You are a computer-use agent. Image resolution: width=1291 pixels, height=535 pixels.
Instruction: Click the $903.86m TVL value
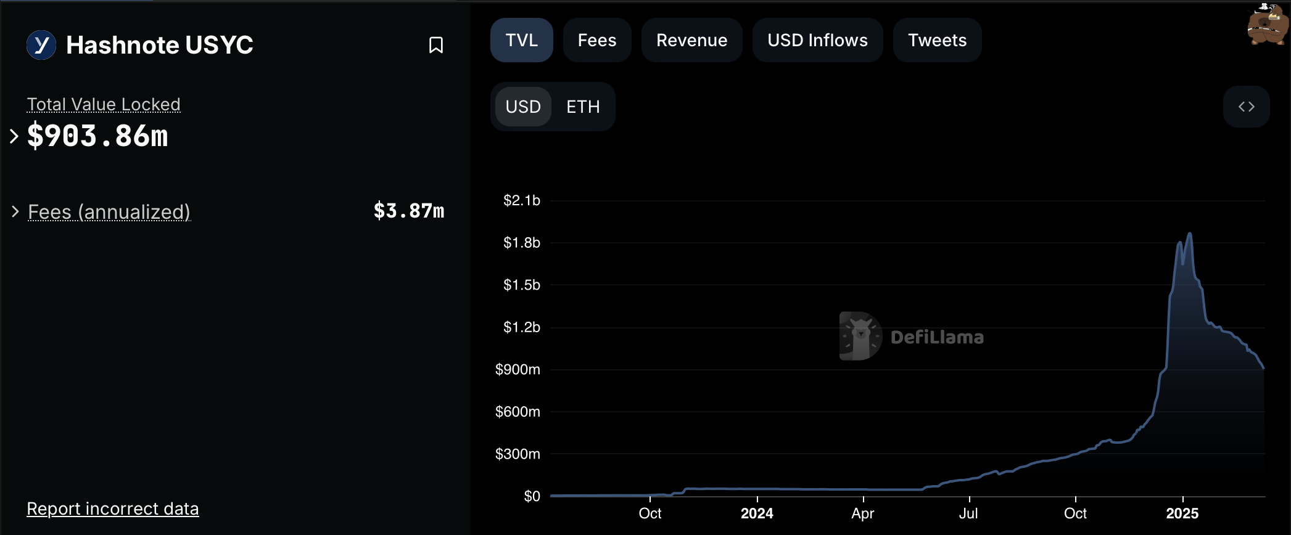coord(97,136)
